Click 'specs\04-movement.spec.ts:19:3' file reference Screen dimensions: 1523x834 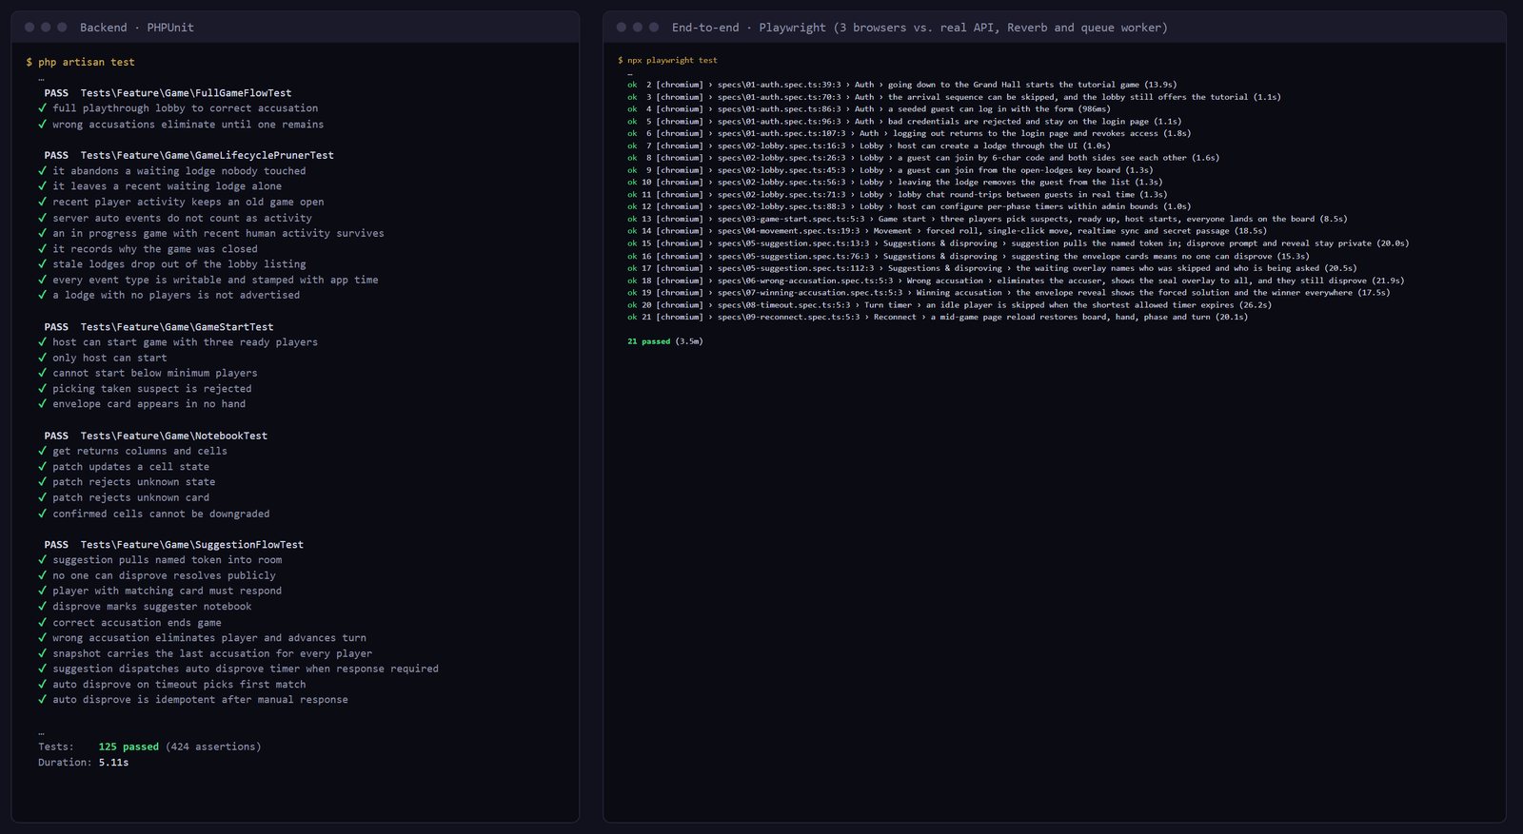789,231
